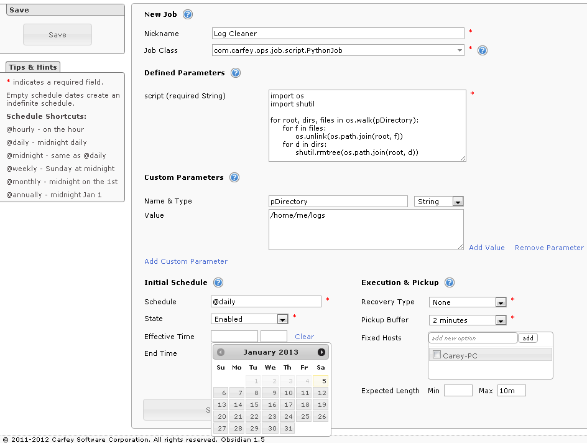The height and width of the screenshot is (443, 587).
Task: Open the Custom Parameters help icon
Action: 234,177
